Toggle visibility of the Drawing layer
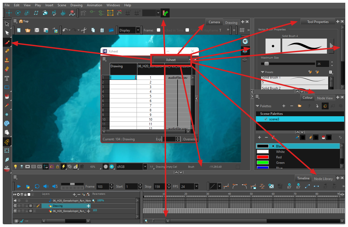Image resolution: width=348 pixels, height=227 pixels. tap(16, 206)
